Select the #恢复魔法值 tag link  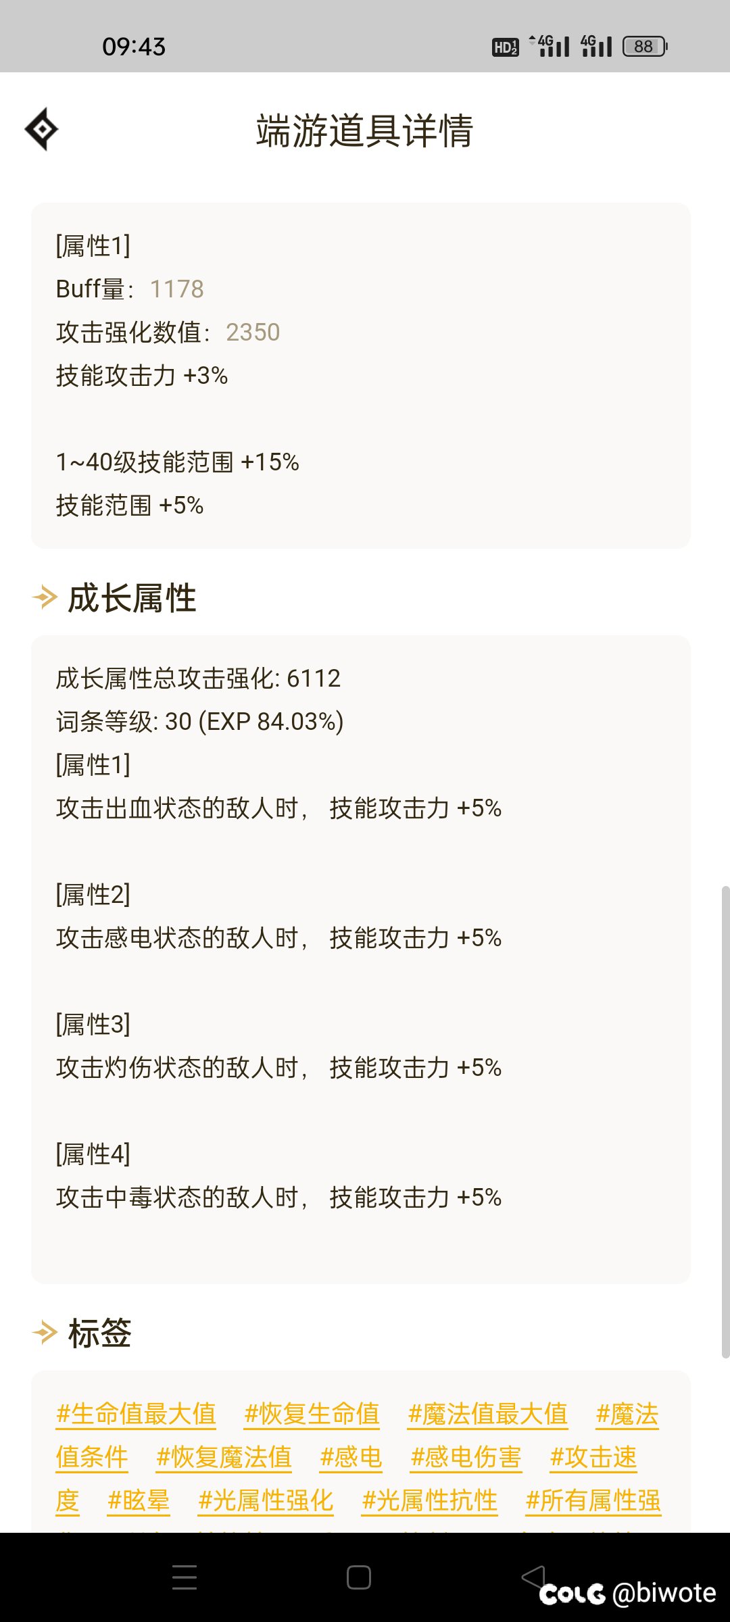(x=224, y=1457)
